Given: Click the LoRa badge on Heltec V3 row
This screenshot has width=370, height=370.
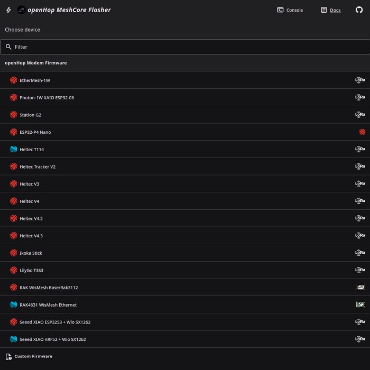Looking at the screenshot, I should 360,183.
